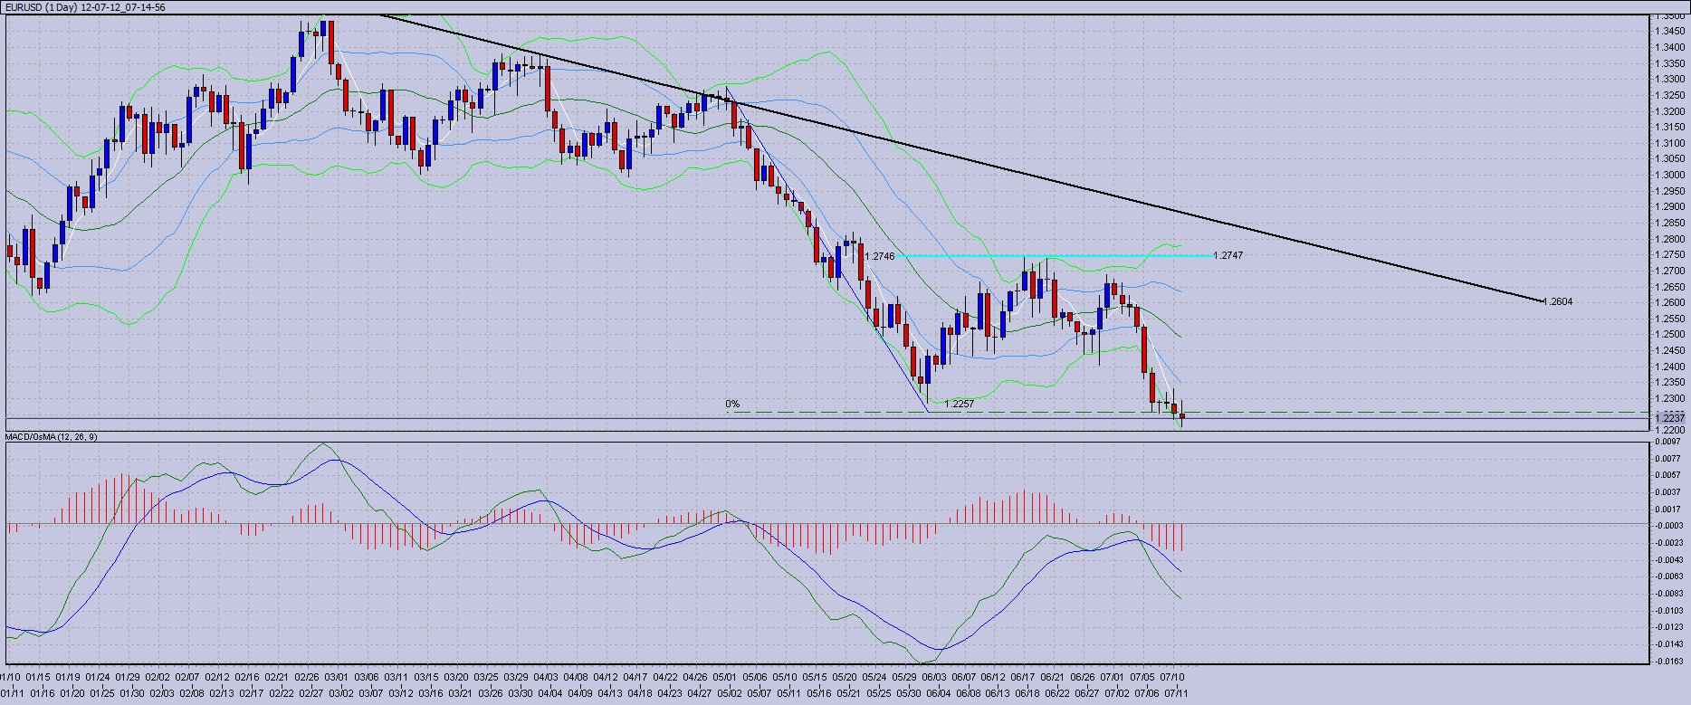Click the 03/01 date on time axis
The image size is (1691, 705).
[337, 676]
